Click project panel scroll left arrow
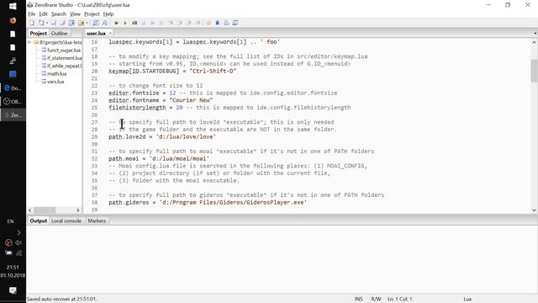 click(30, 210)
